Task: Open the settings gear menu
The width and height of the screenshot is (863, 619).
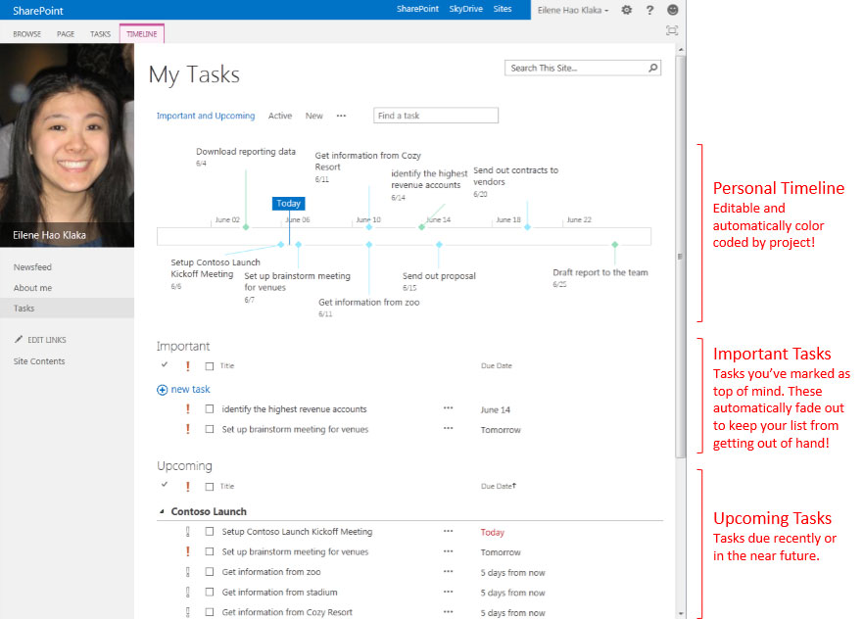Action: click(x=625, y=9)
